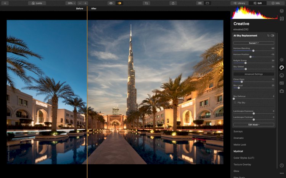Open the Pro tools icon
286x178 pixels.
[282, 83]
